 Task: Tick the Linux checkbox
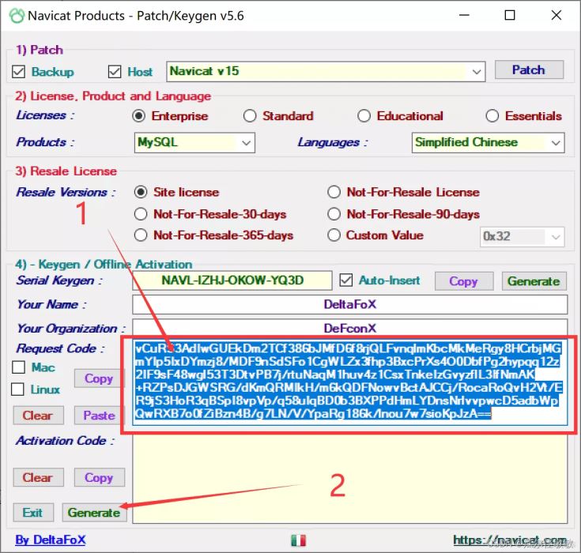coord(20,389)
